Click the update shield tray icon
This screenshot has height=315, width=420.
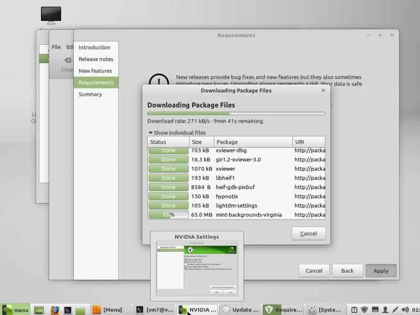[364, 310]
